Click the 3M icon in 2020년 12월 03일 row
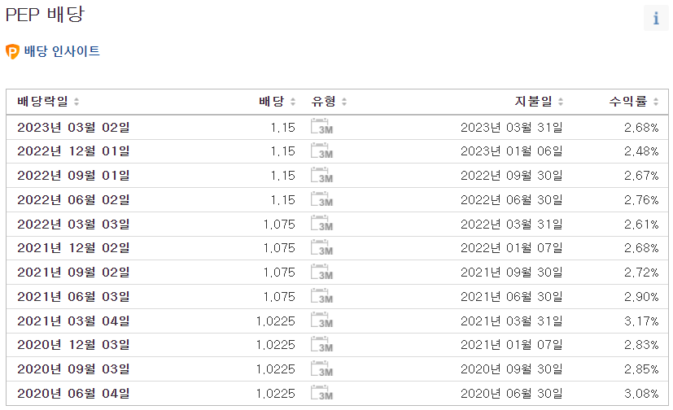673x410 pixels. (322, 345)
